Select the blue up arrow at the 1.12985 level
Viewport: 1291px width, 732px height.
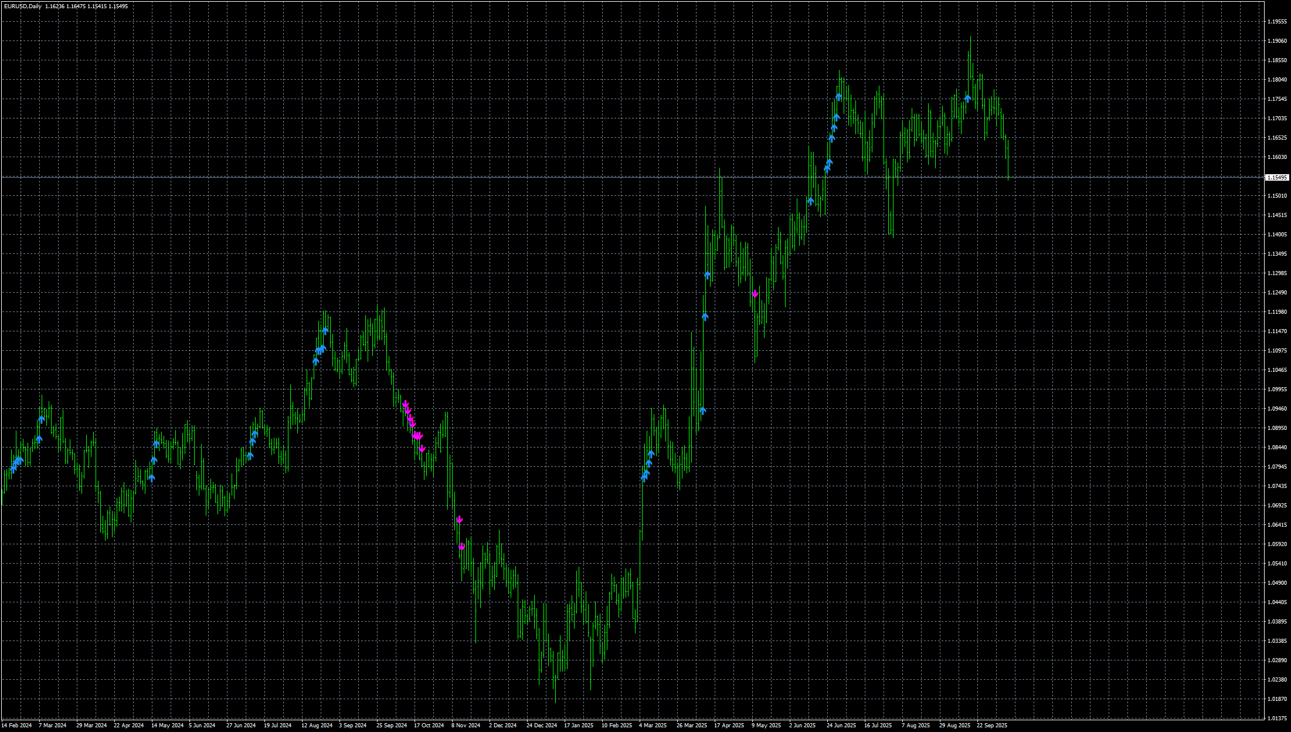pos(708,274)
